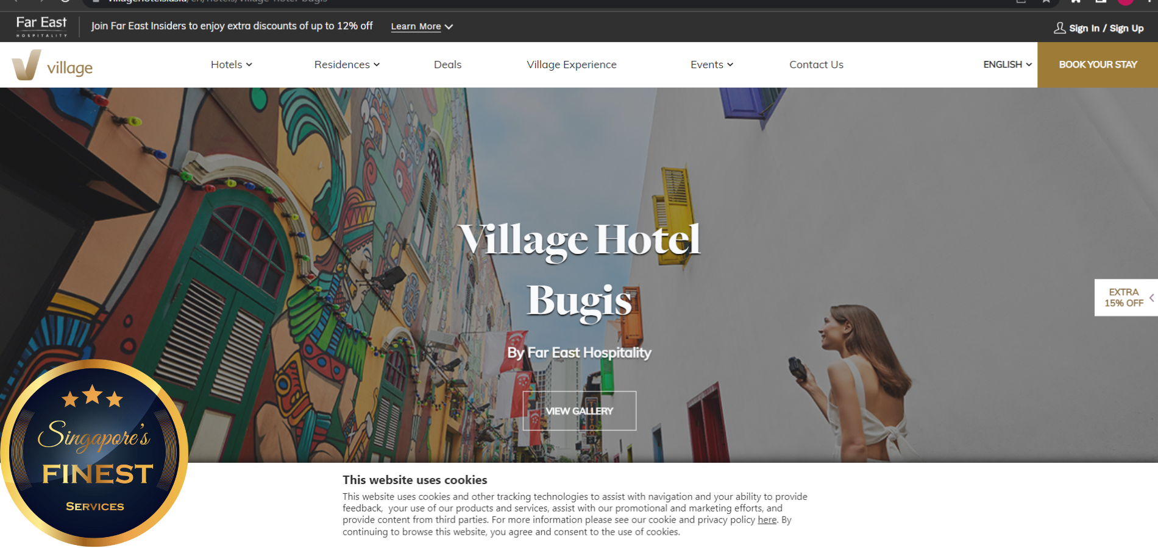Click the Singapore's Finest Services badge
1158x548 pixels.
coord(94,453)
